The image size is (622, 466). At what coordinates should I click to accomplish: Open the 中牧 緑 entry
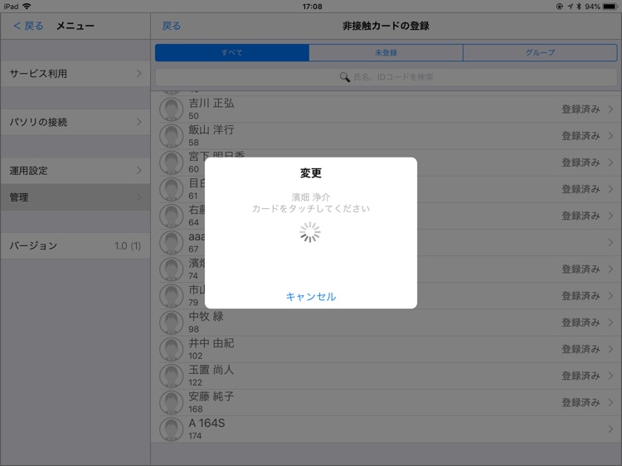(x=386, y=323)
